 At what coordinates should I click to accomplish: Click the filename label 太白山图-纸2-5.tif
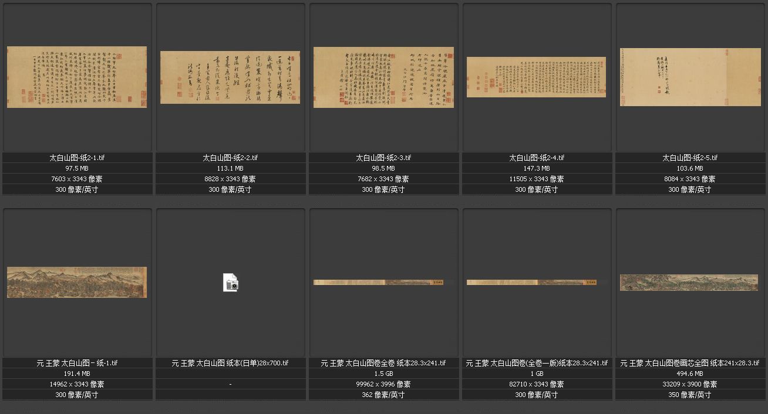point(690,158)
